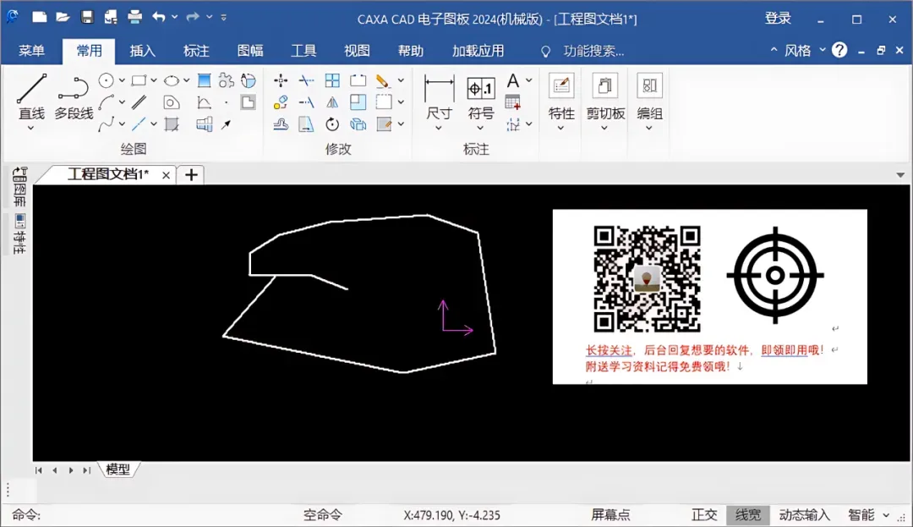Undo the last action
Screen dimensions: 913x527
click(158, 17)
